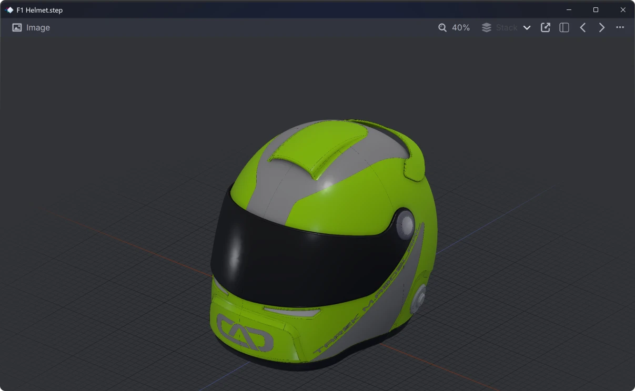The width and height of the screenshot is (635, 391).
Task: Close the F1 Helmet.step window
Action: [623, 9]
